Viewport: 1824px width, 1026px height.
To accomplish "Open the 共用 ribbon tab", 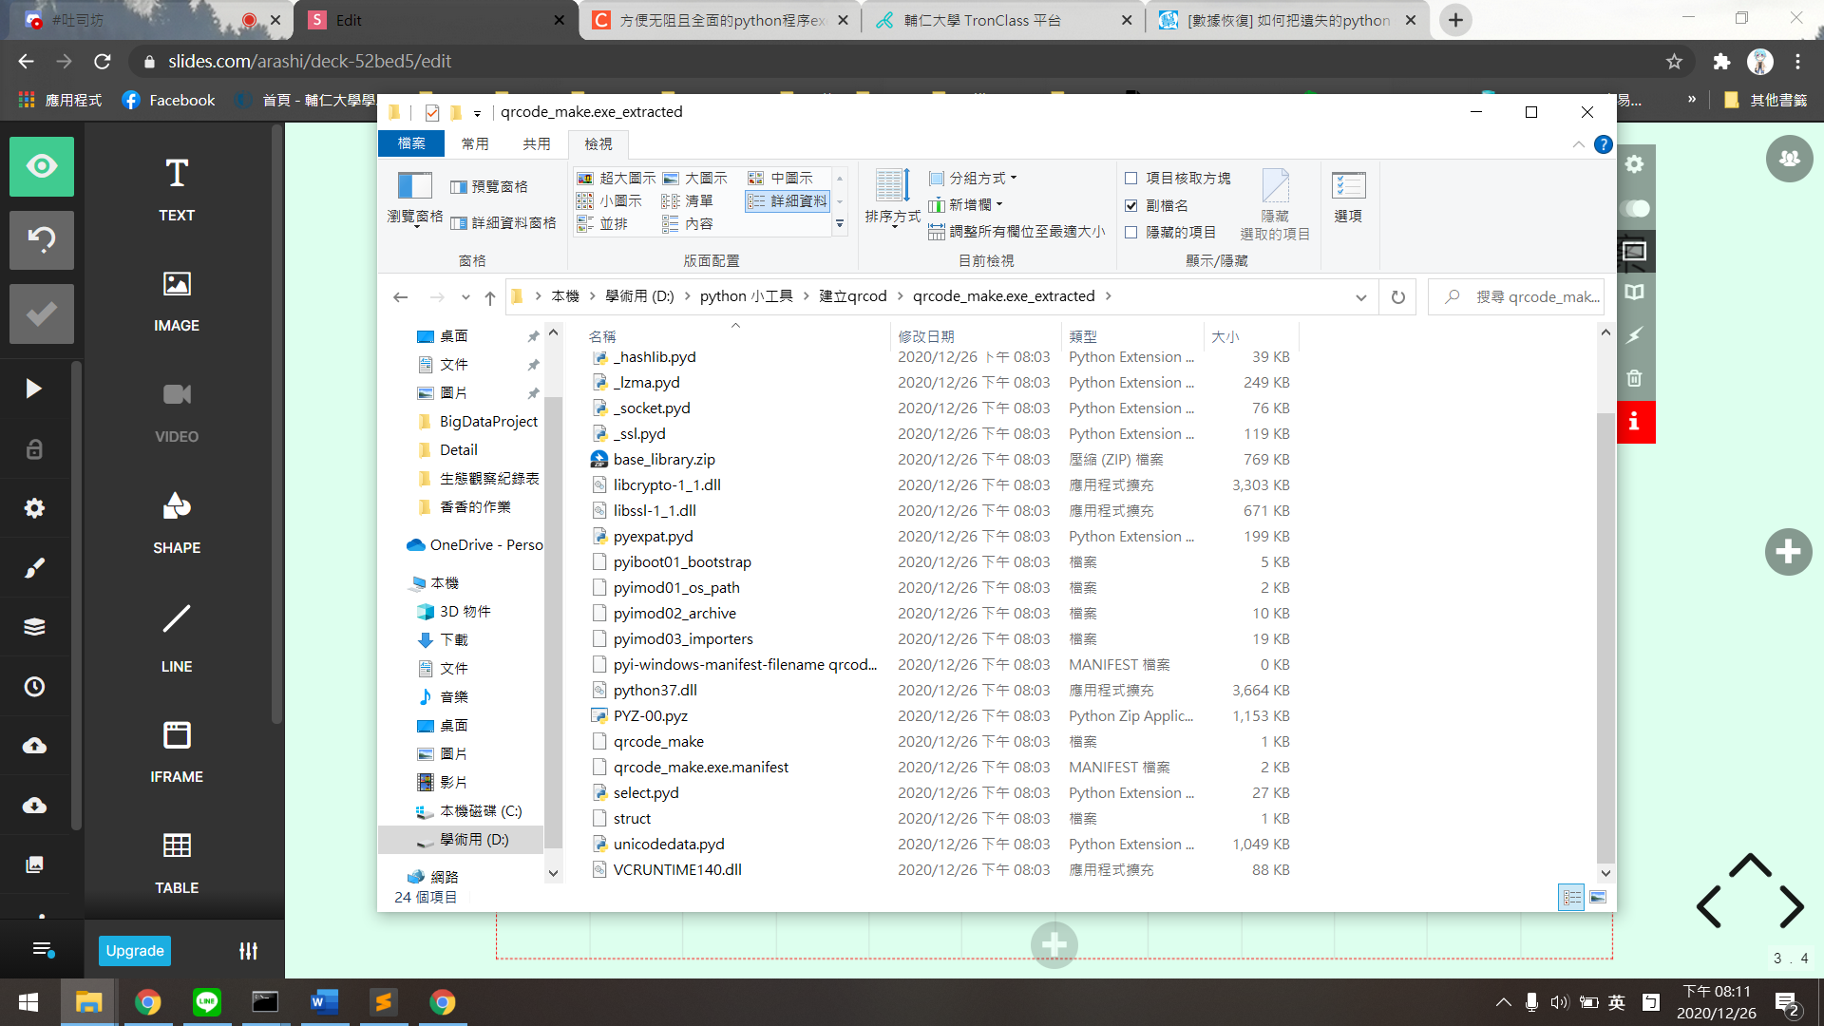I will 537,143.
